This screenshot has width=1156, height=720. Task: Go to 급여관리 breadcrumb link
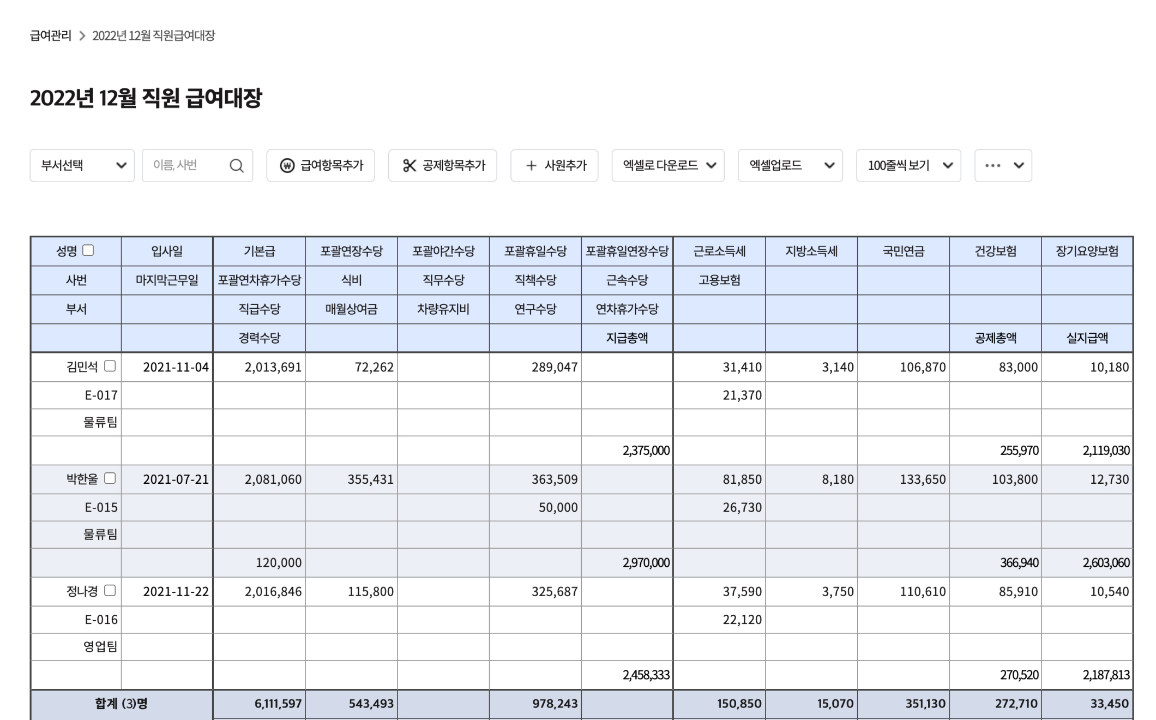pyautogui.click(x=50, y=36)
